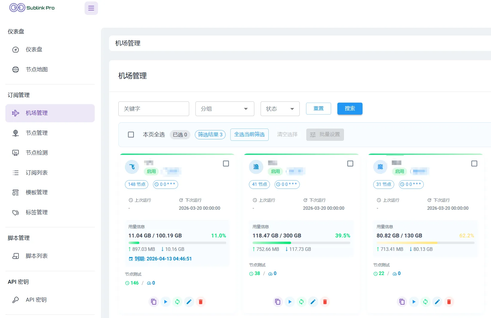Click edit pencil icon on 31-node card
Viewport: 491px width, 318px height.
click(x=437, y=302)
